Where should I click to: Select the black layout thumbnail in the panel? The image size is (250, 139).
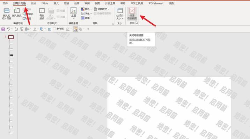pyautogui.click(x=11, y=55)
